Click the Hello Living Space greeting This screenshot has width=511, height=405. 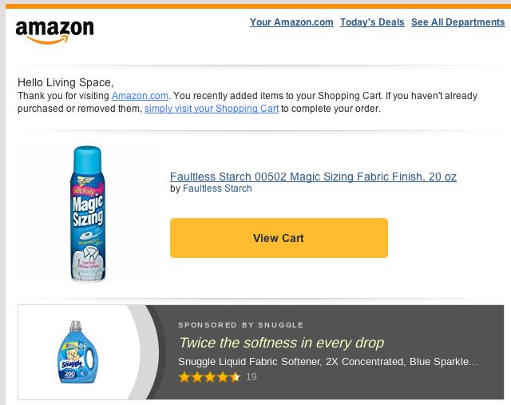point(65,82)
